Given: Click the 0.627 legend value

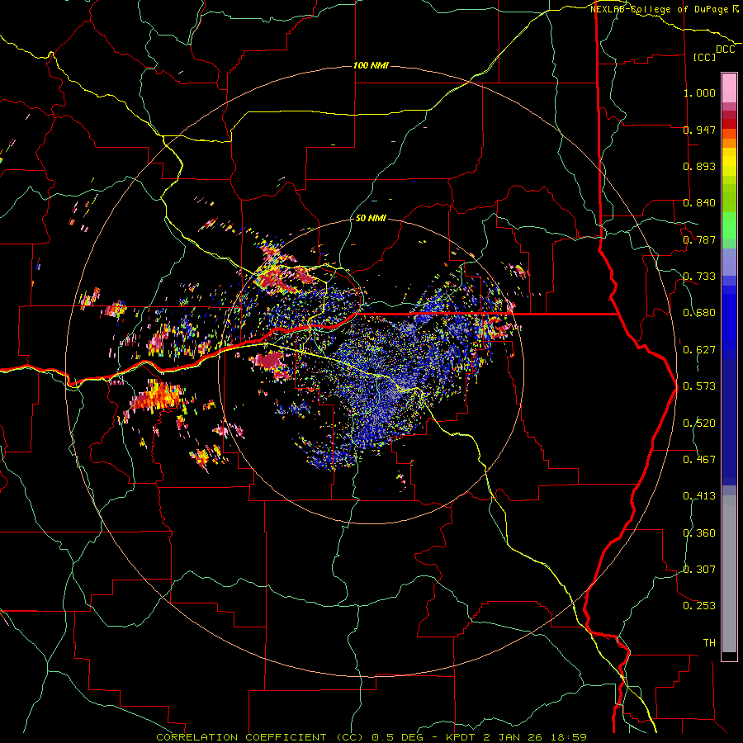Looking at the screenshot, I should pyautogui.click(x=699, y=350).
